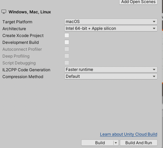Click the Add Open Scenes button

point(138,2)
